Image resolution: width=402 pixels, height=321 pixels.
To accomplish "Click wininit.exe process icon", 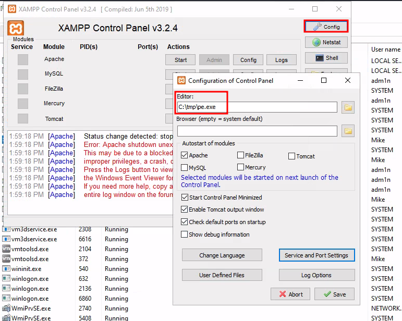I will click(6, 269).
